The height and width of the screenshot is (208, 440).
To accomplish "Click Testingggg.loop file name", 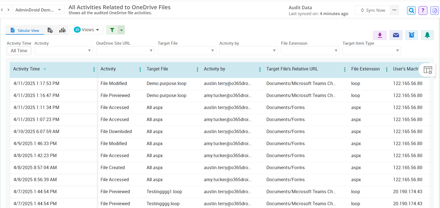I will pos(163,204).
